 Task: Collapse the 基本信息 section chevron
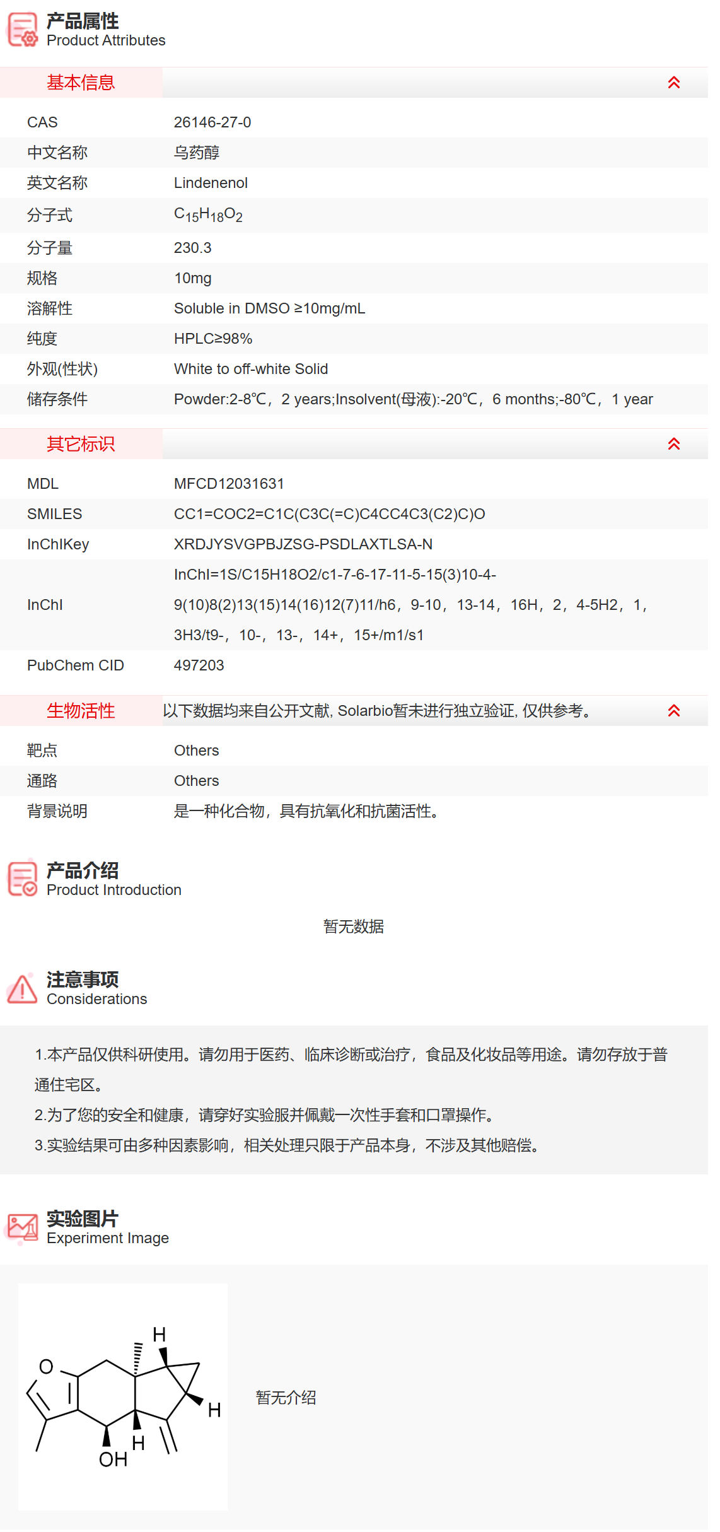coord(673,83)
